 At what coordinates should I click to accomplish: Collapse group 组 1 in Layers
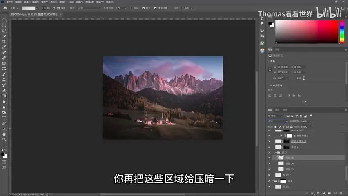[x=273, y=181]
